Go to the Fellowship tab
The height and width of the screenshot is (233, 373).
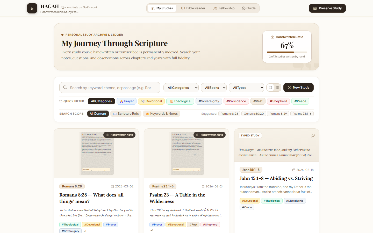pos(224,8)
